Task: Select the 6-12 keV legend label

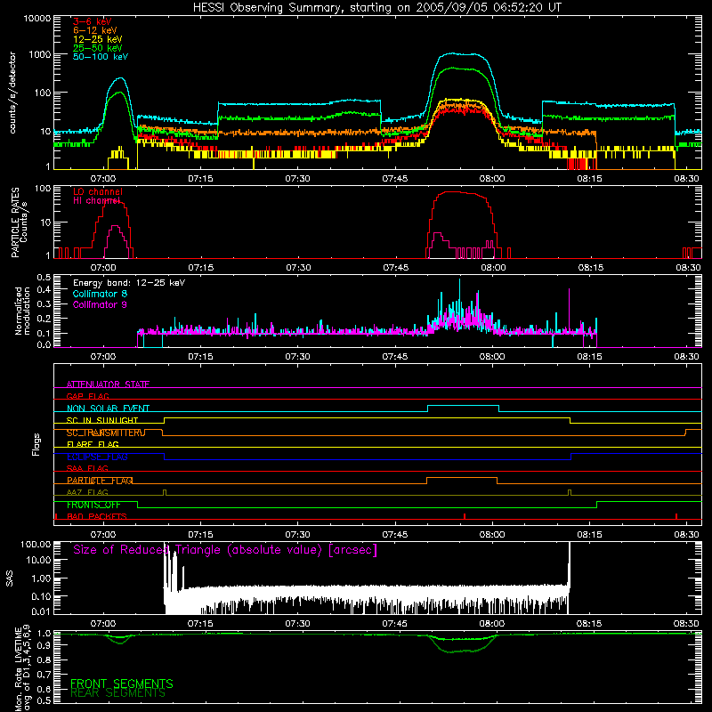Action: (x=95, y=30)
